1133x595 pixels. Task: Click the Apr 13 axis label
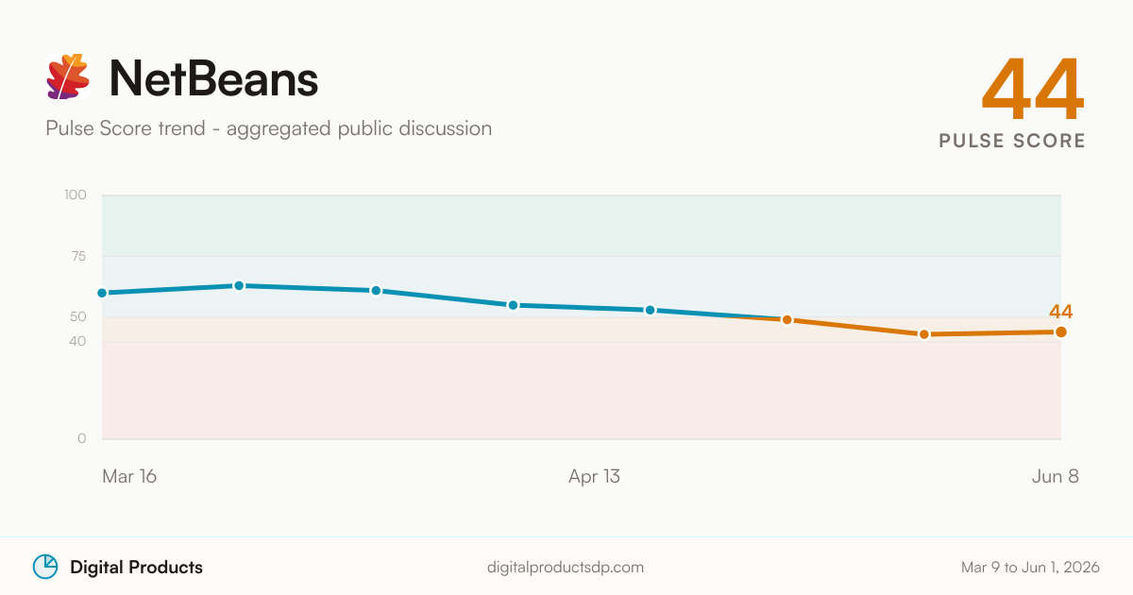[595, 477]
